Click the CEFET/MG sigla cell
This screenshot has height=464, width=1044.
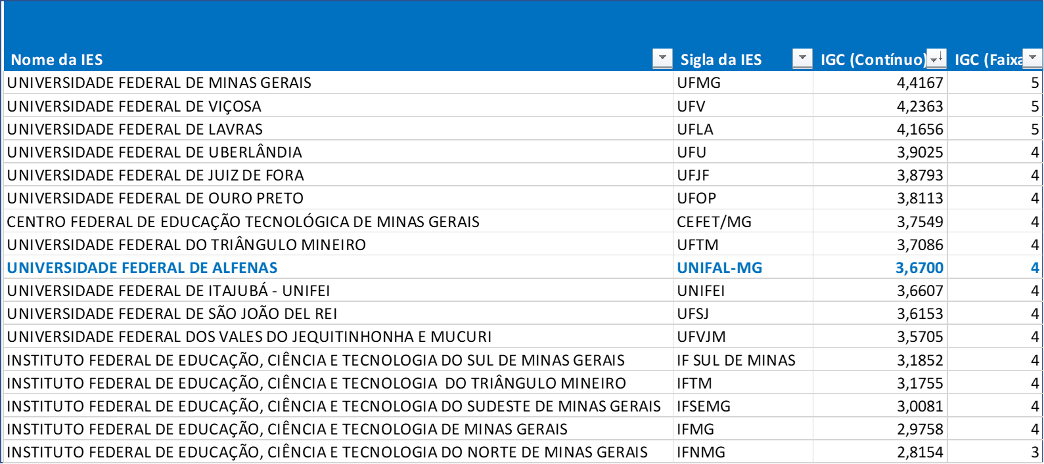click(x=743, y=221)
